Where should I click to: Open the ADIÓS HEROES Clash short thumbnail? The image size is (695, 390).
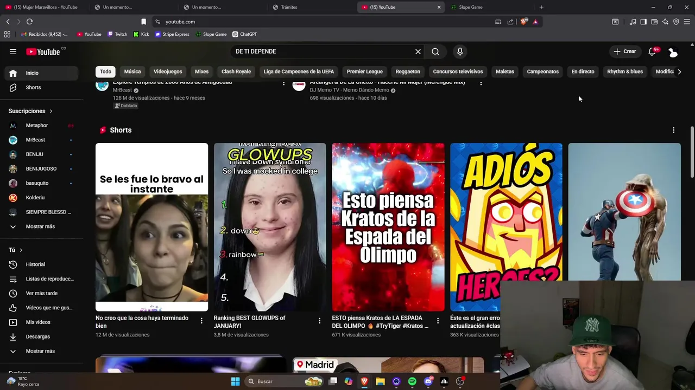click(506, 212)
